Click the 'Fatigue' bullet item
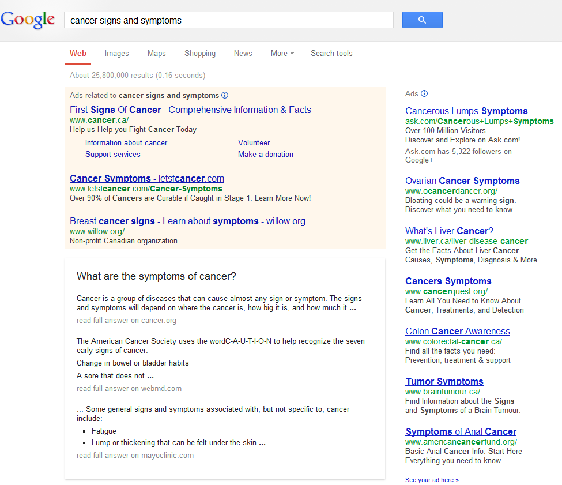Image resolution: width=562 pixels, height=485 pixels. tap(104, 431)
